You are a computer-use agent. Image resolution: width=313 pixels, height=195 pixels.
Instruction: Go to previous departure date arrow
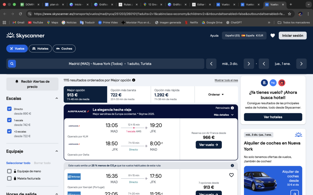pos(211,64)
